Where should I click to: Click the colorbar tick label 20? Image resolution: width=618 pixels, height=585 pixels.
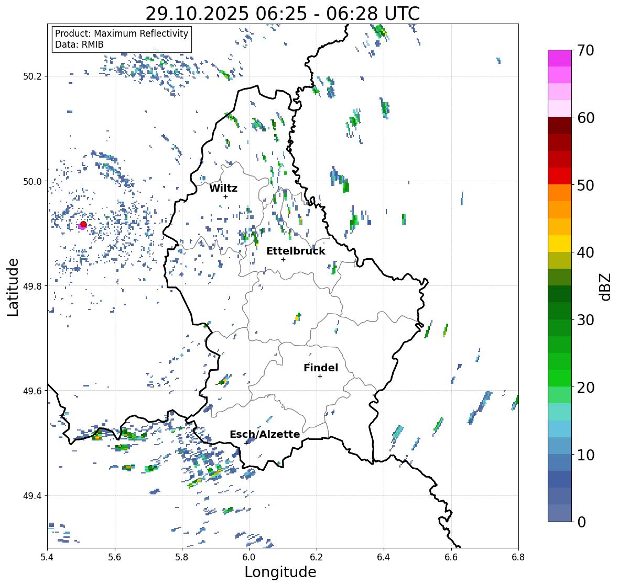point(586,387)
